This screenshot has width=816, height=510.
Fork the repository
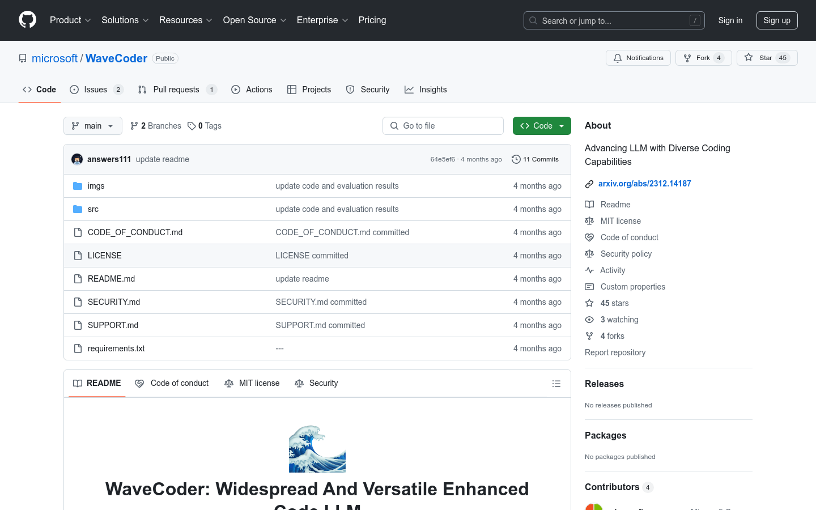(x=704, y=58)
